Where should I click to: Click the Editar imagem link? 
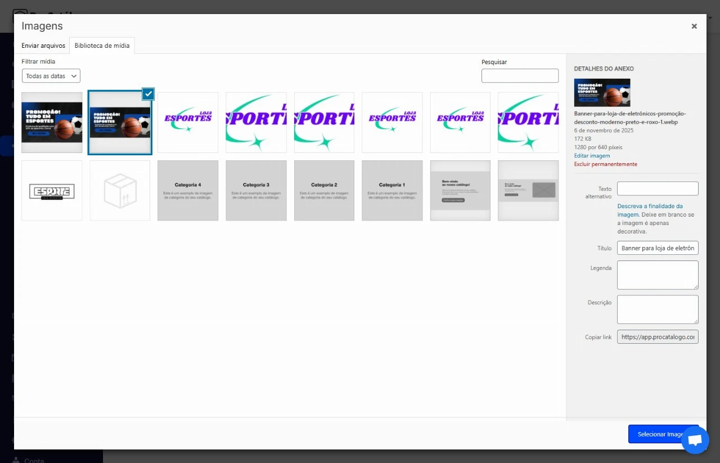592,155
